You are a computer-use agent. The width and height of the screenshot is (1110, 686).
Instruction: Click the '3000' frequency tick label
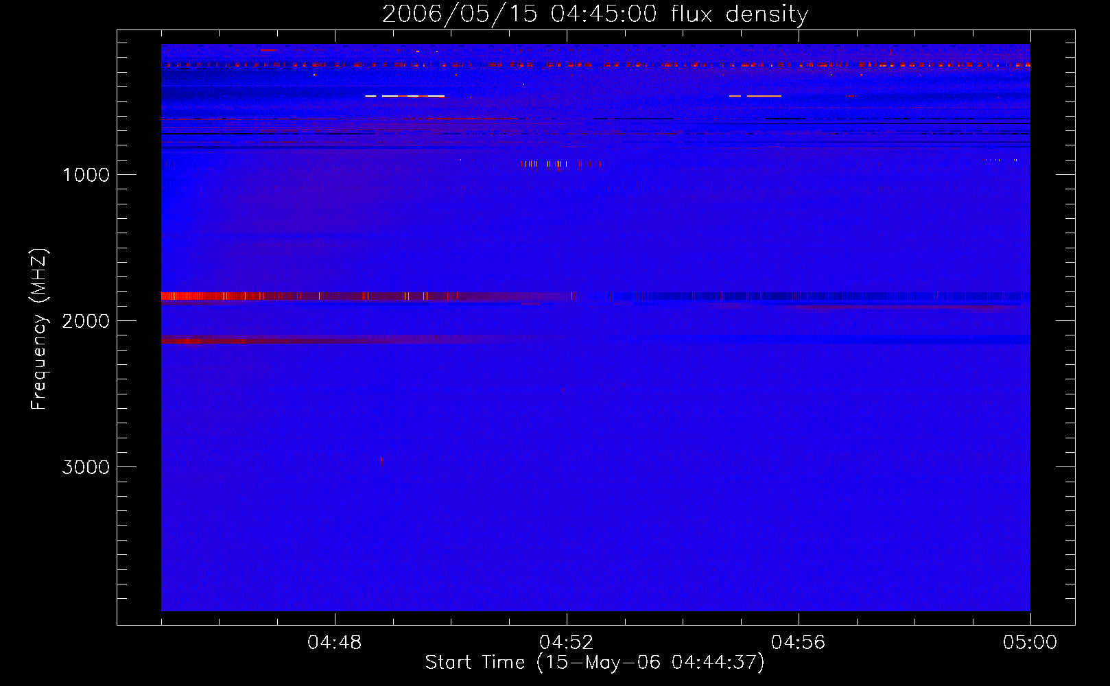click(x=86, y=467)
